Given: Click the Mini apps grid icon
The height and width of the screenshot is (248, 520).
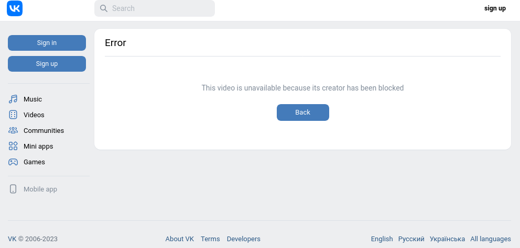Looking at the screenshot, I should click(13, 146).
